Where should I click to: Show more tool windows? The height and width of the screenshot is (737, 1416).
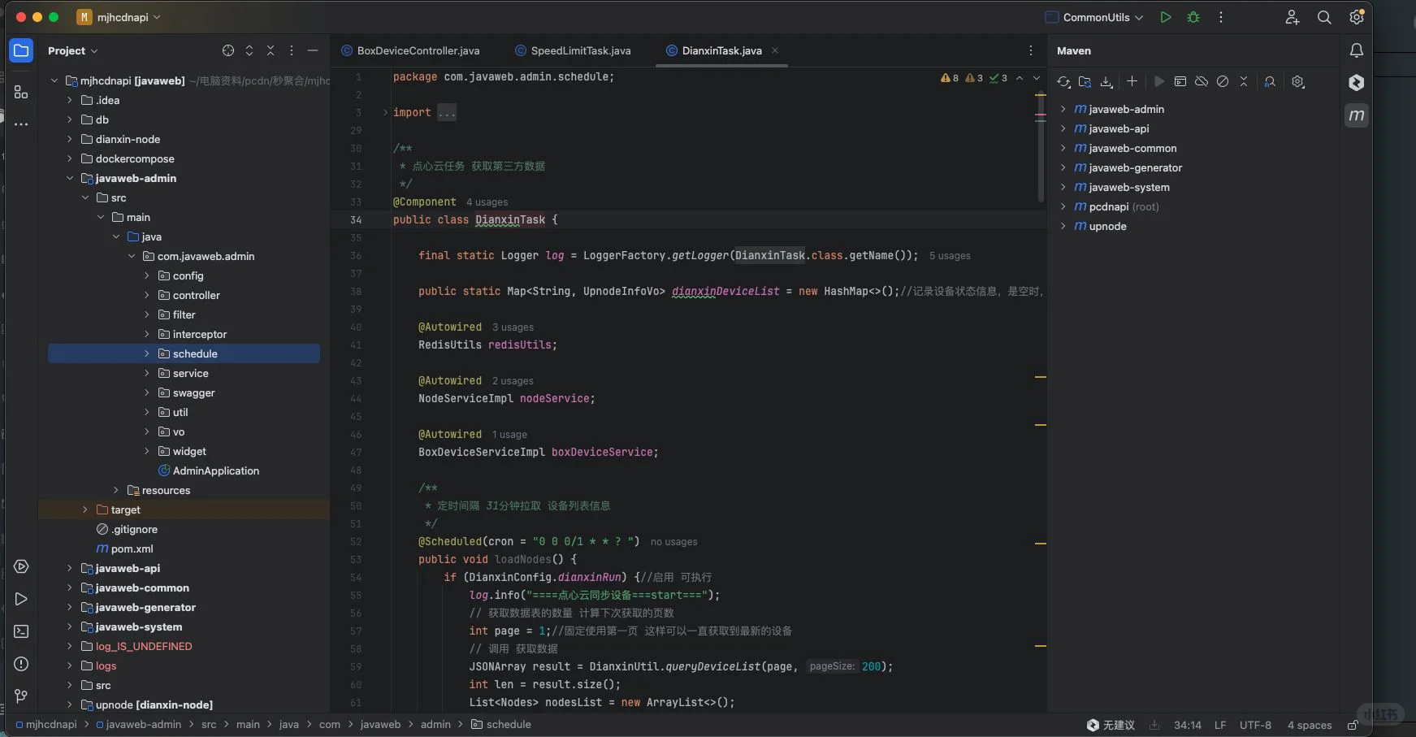[21, 124]
